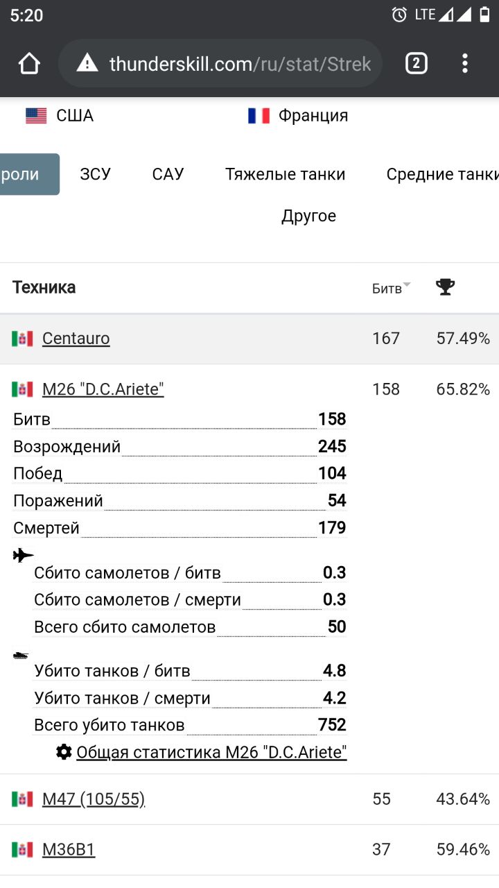Viewport: 499px width, 888px height.
Task: Select the Другое tab
Action: [308, 216]
